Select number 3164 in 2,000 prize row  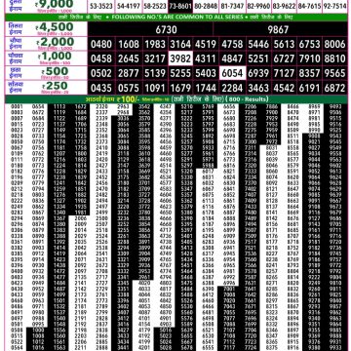(180, 44)
